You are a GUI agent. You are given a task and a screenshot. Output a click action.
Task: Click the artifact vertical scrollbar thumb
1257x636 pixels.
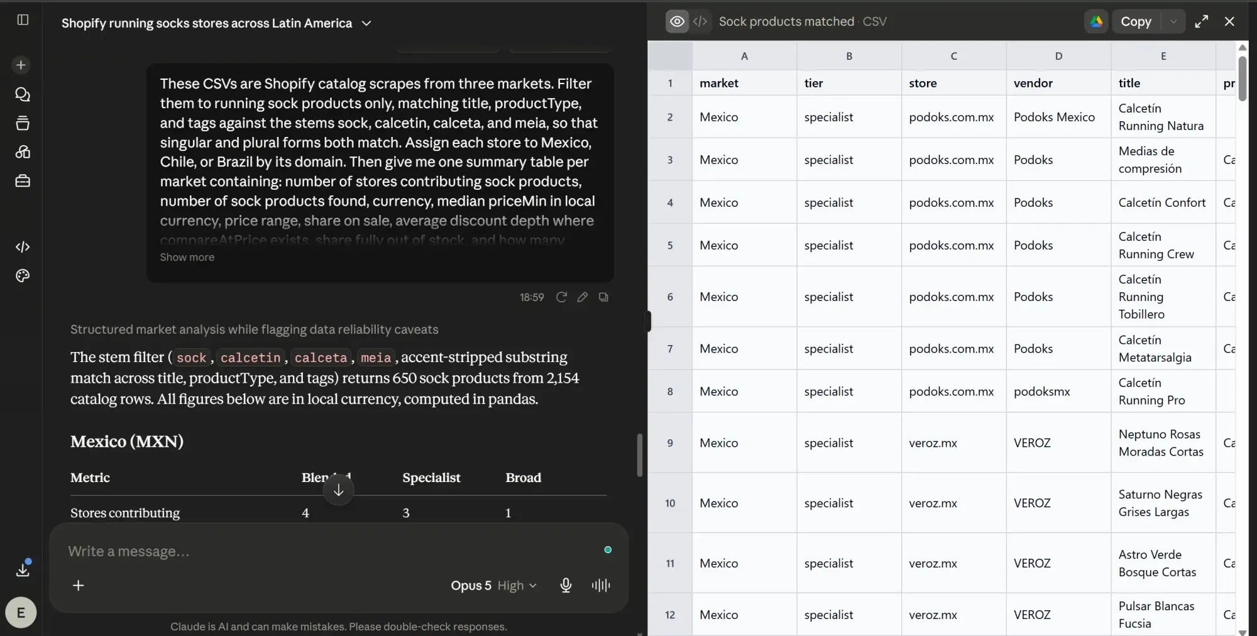(1243, 78)
